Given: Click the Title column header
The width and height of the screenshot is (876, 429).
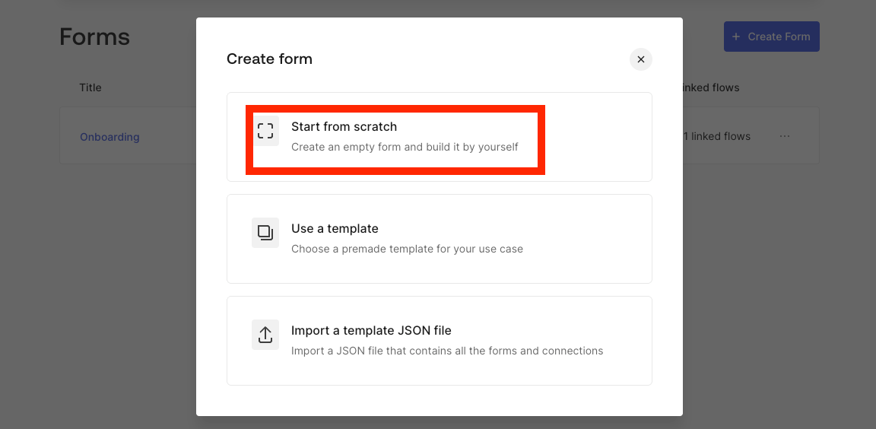Looking at the screenshot, I should coord(90,87).
